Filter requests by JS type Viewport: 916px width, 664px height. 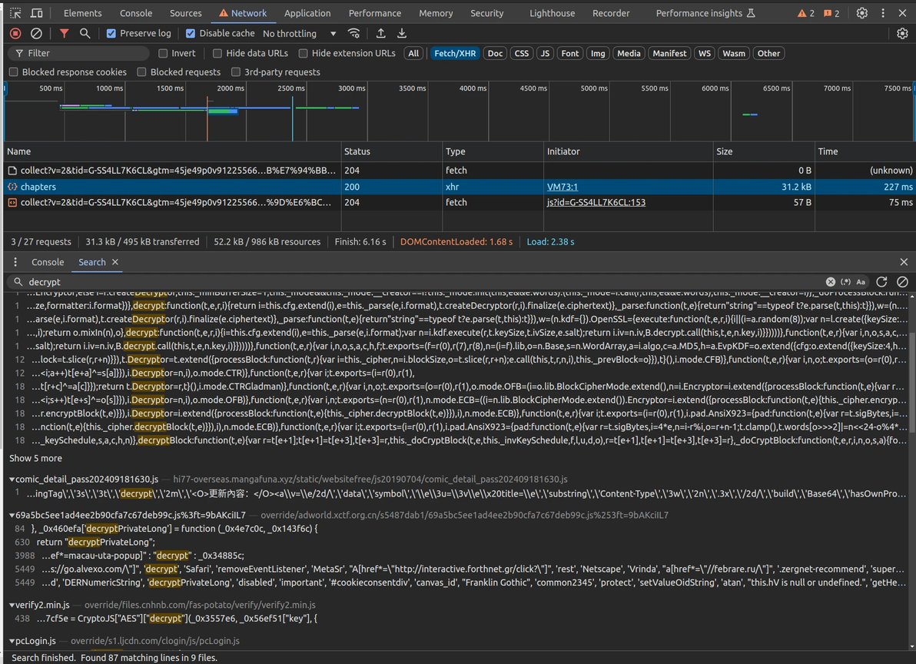545,53
